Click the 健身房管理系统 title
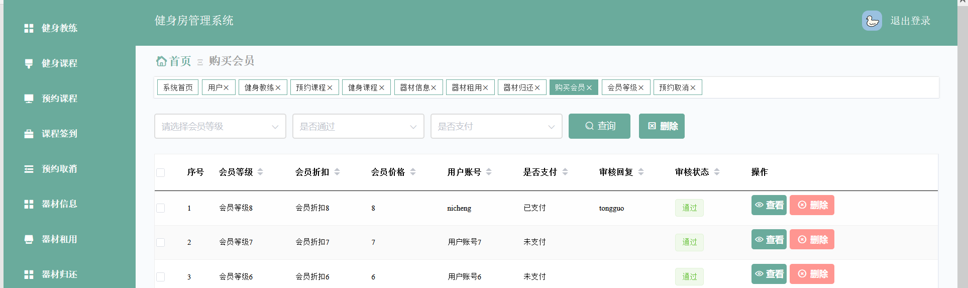The width and height of the screenshot is (968, 288). [x=194, y=21]
